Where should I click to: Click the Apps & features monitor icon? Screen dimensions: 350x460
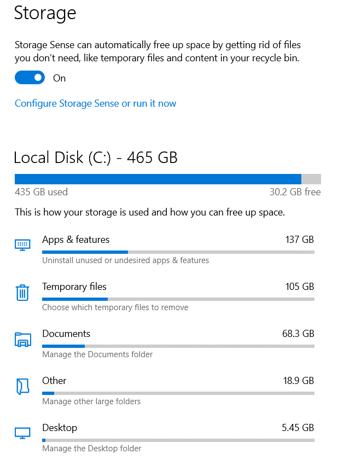pos(22,245)
